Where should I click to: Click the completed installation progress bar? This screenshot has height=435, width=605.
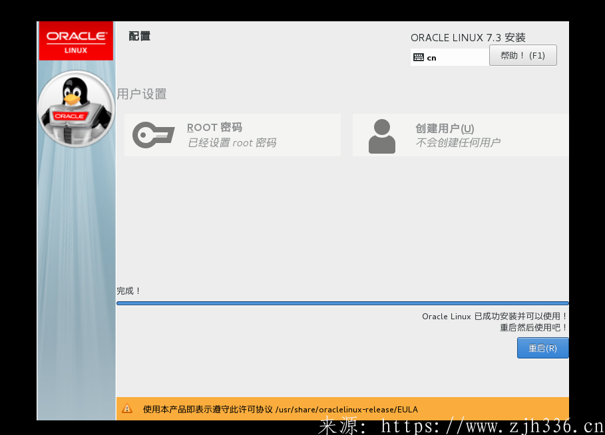pyautogui.click(x=342, y=303)
